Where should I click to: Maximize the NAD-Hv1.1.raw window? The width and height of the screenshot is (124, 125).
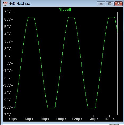(x=110, y=4)
